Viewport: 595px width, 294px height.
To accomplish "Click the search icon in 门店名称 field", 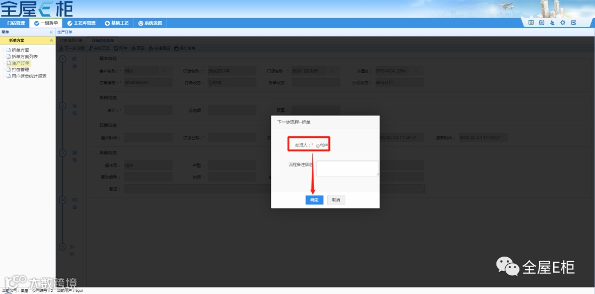I will [333, 71].
